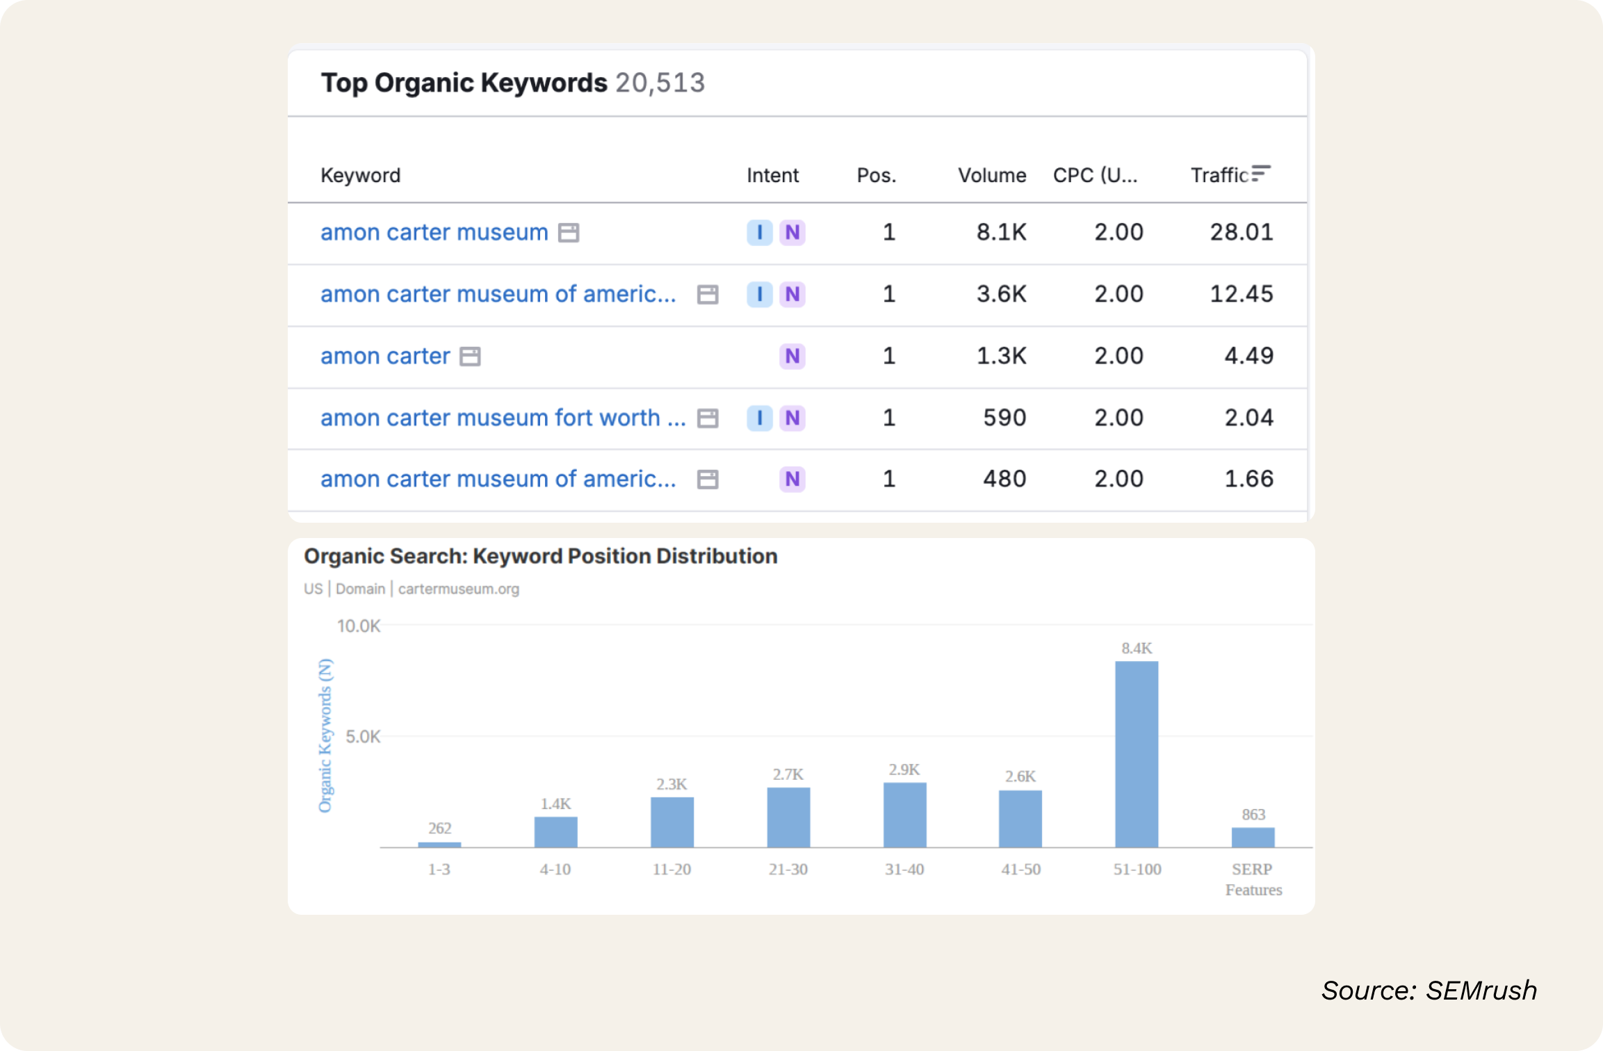1603x1051 pixels.
Task: Click SERP icon in 'amon carter museum fort worth' row
Action: pos(708,418)
